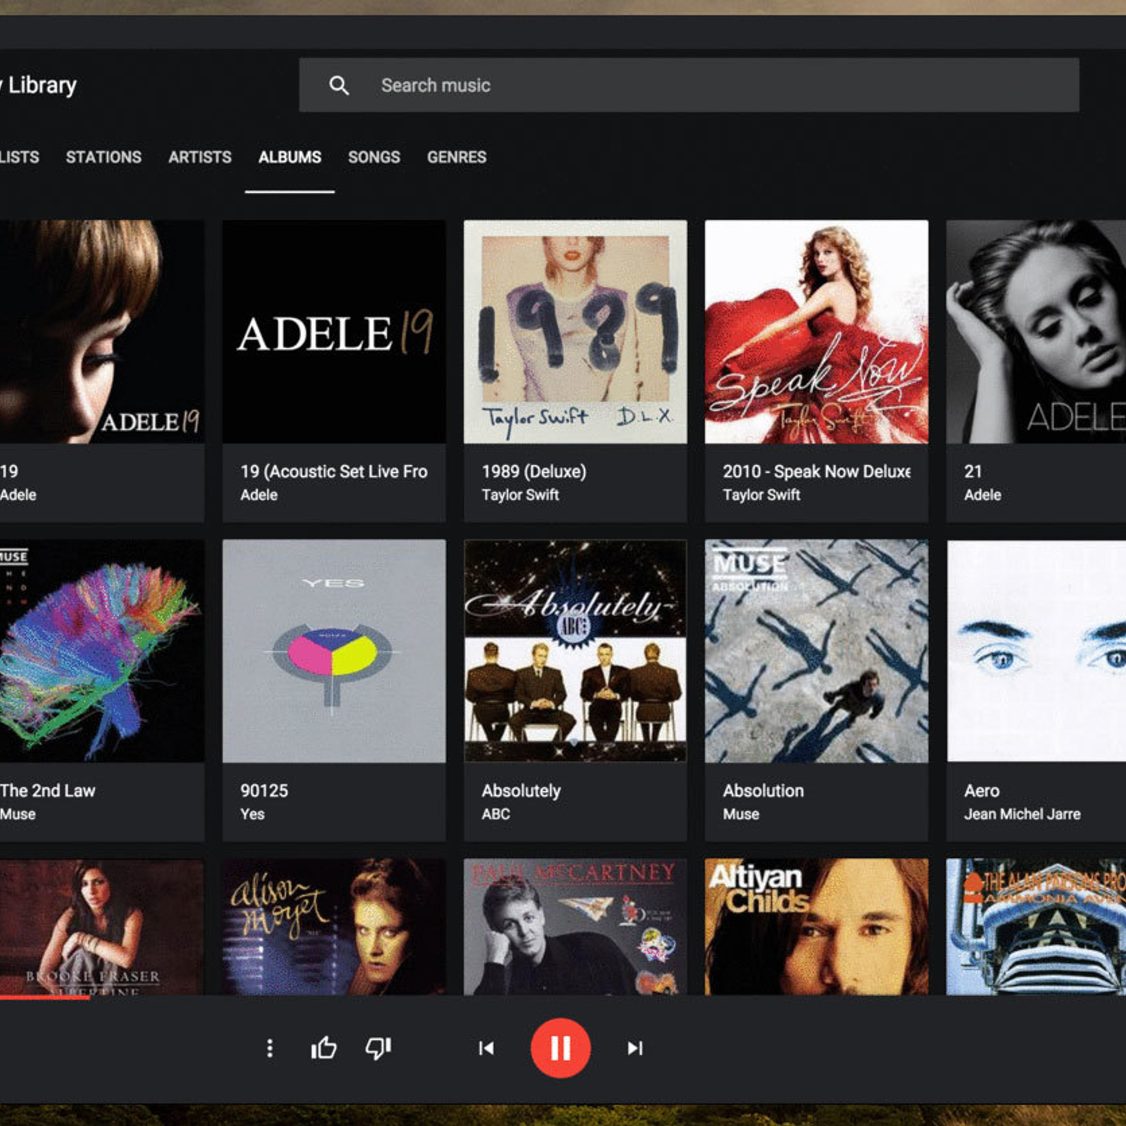Click the 'Absolution' album title

pyautogui.click(x=763, y=790)
